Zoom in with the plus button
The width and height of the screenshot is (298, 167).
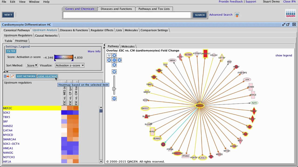(x=114, y=72)
